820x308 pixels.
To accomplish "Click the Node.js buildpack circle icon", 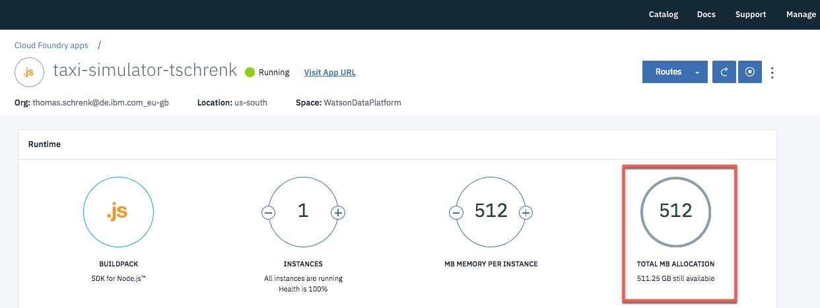I will (x=118, y=212).
